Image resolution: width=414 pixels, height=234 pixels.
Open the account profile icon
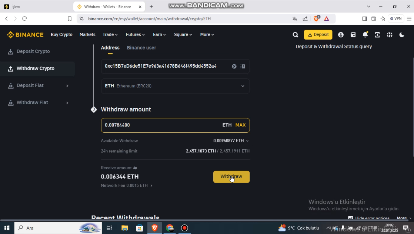pos(341,35)
